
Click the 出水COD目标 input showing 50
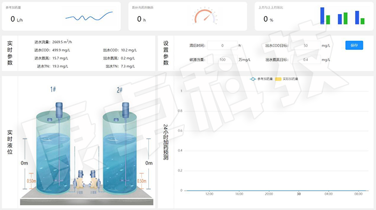tap(306, 46)
